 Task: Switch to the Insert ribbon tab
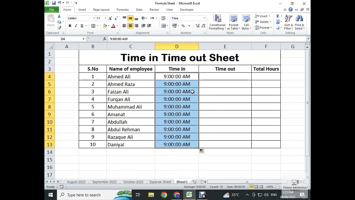point(82,10)
